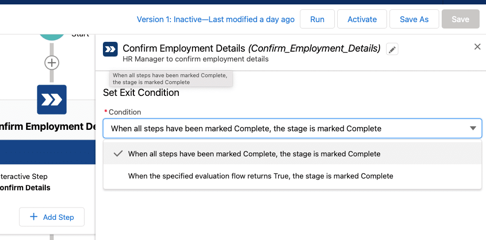The image size is (486, 240).
Task: Edit stage name with the pencil icon
Action: pos(392,49)
